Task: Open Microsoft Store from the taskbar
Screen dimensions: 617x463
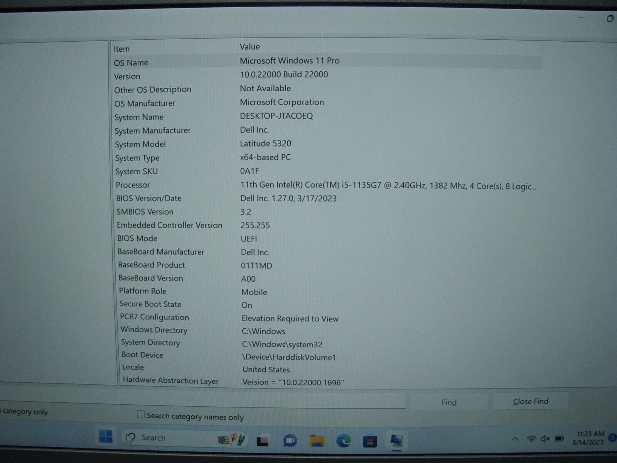Action: [369, 441]
